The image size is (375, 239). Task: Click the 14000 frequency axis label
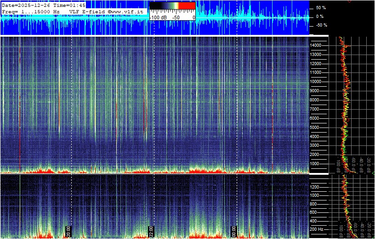point(316,45)
